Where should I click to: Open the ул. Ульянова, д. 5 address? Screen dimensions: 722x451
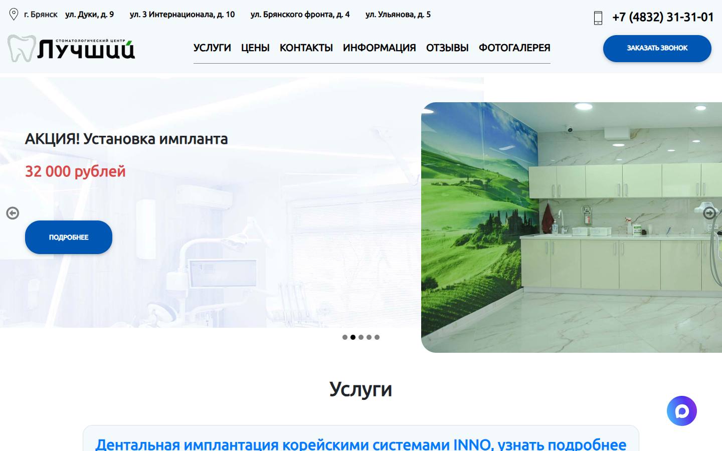coord(398,15)
